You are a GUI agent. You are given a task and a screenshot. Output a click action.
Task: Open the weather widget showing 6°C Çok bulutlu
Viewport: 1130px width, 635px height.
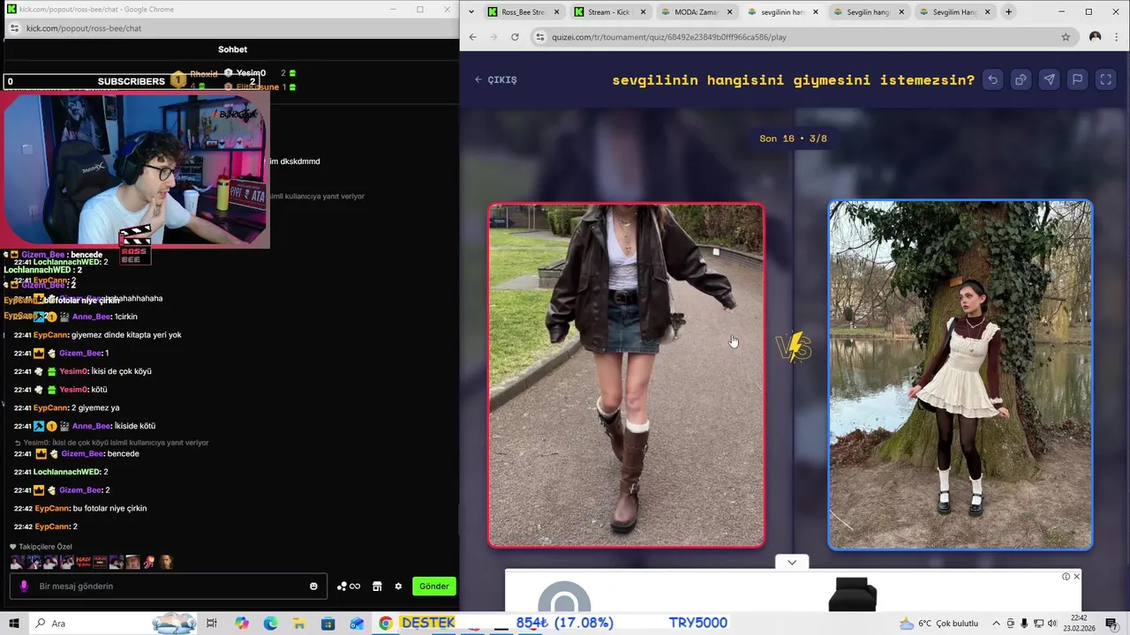tap(938, 624)
